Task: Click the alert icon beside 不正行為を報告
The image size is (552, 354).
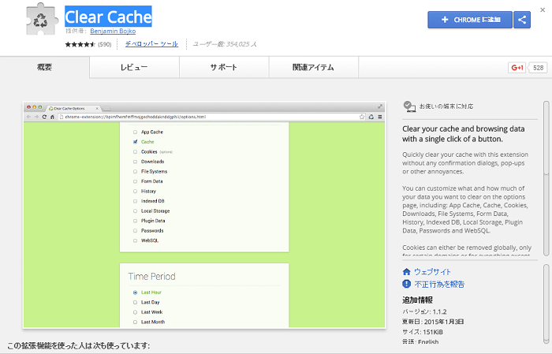Action: click(x=407, y=284)
